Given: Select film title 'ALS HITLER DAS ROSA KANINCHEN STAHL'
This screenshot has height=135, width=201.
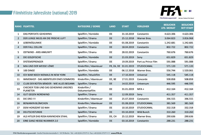Looking at the screenshot, I should coord(45,117).
